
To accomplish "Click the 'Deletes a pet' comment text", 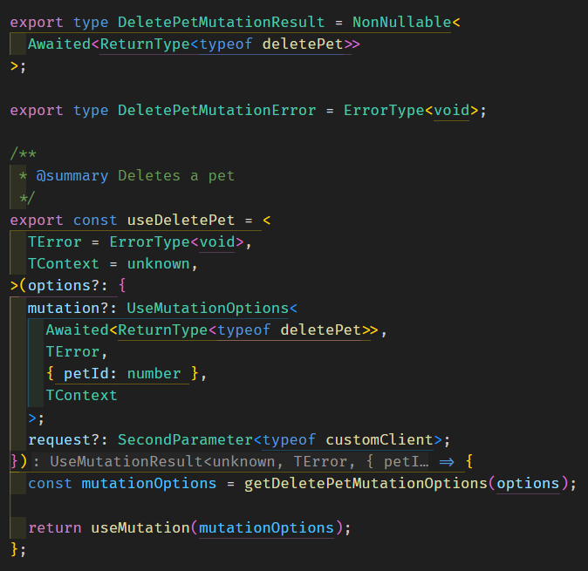I will point(176,176).
